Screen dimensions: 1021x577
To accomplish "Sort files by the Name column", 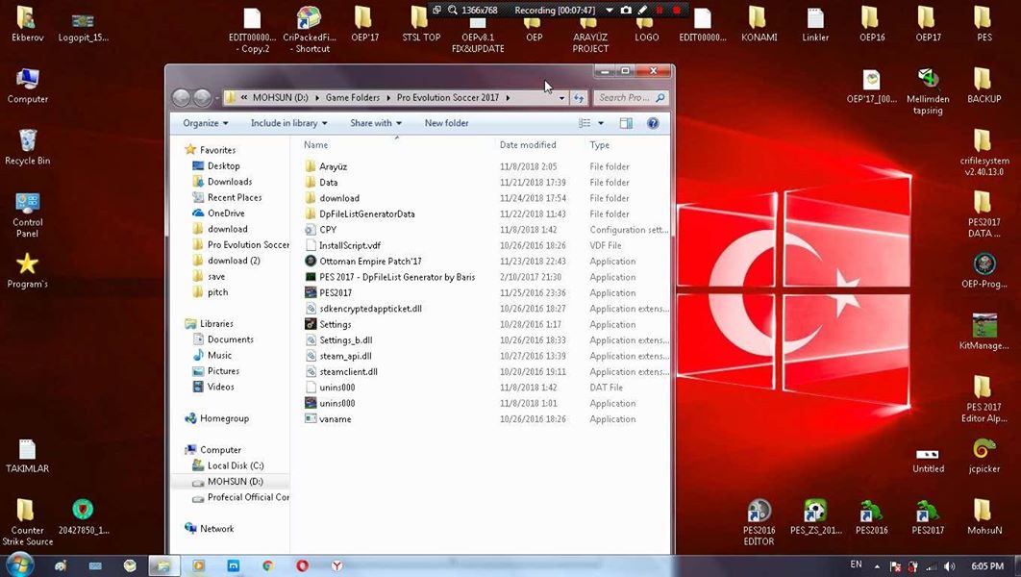I will [x=315, y=145].
